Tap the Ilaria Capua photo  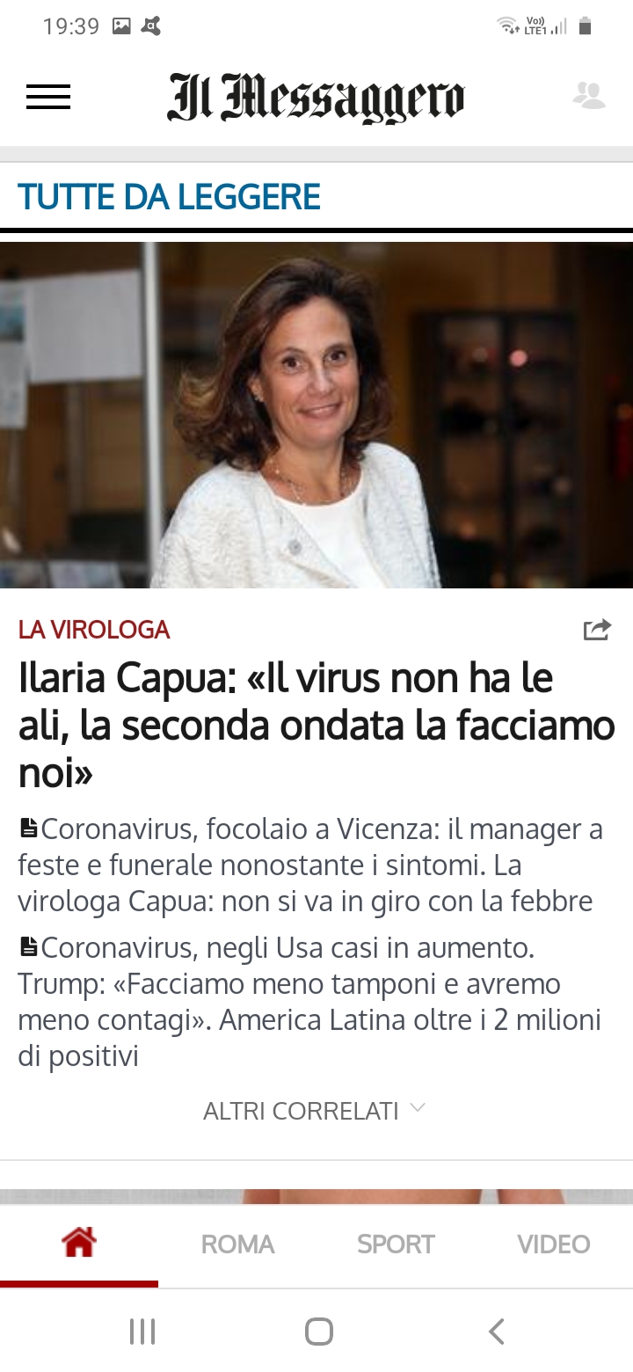[316, 415]
